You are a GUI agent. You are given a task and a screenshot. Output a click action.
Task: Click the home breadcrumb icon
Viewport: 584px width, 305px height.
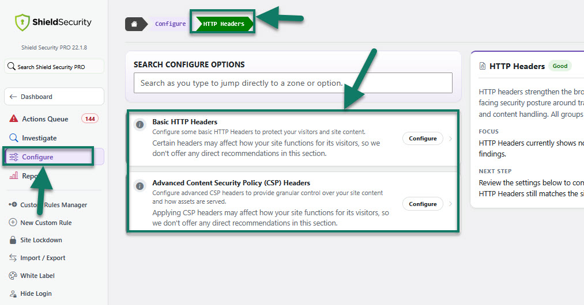tap(134, 24)
